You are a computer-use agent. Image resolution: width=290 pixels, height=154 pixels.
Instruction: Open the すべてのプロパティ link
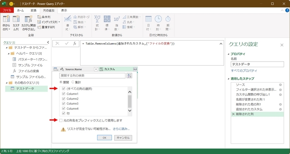pos(244,71)
